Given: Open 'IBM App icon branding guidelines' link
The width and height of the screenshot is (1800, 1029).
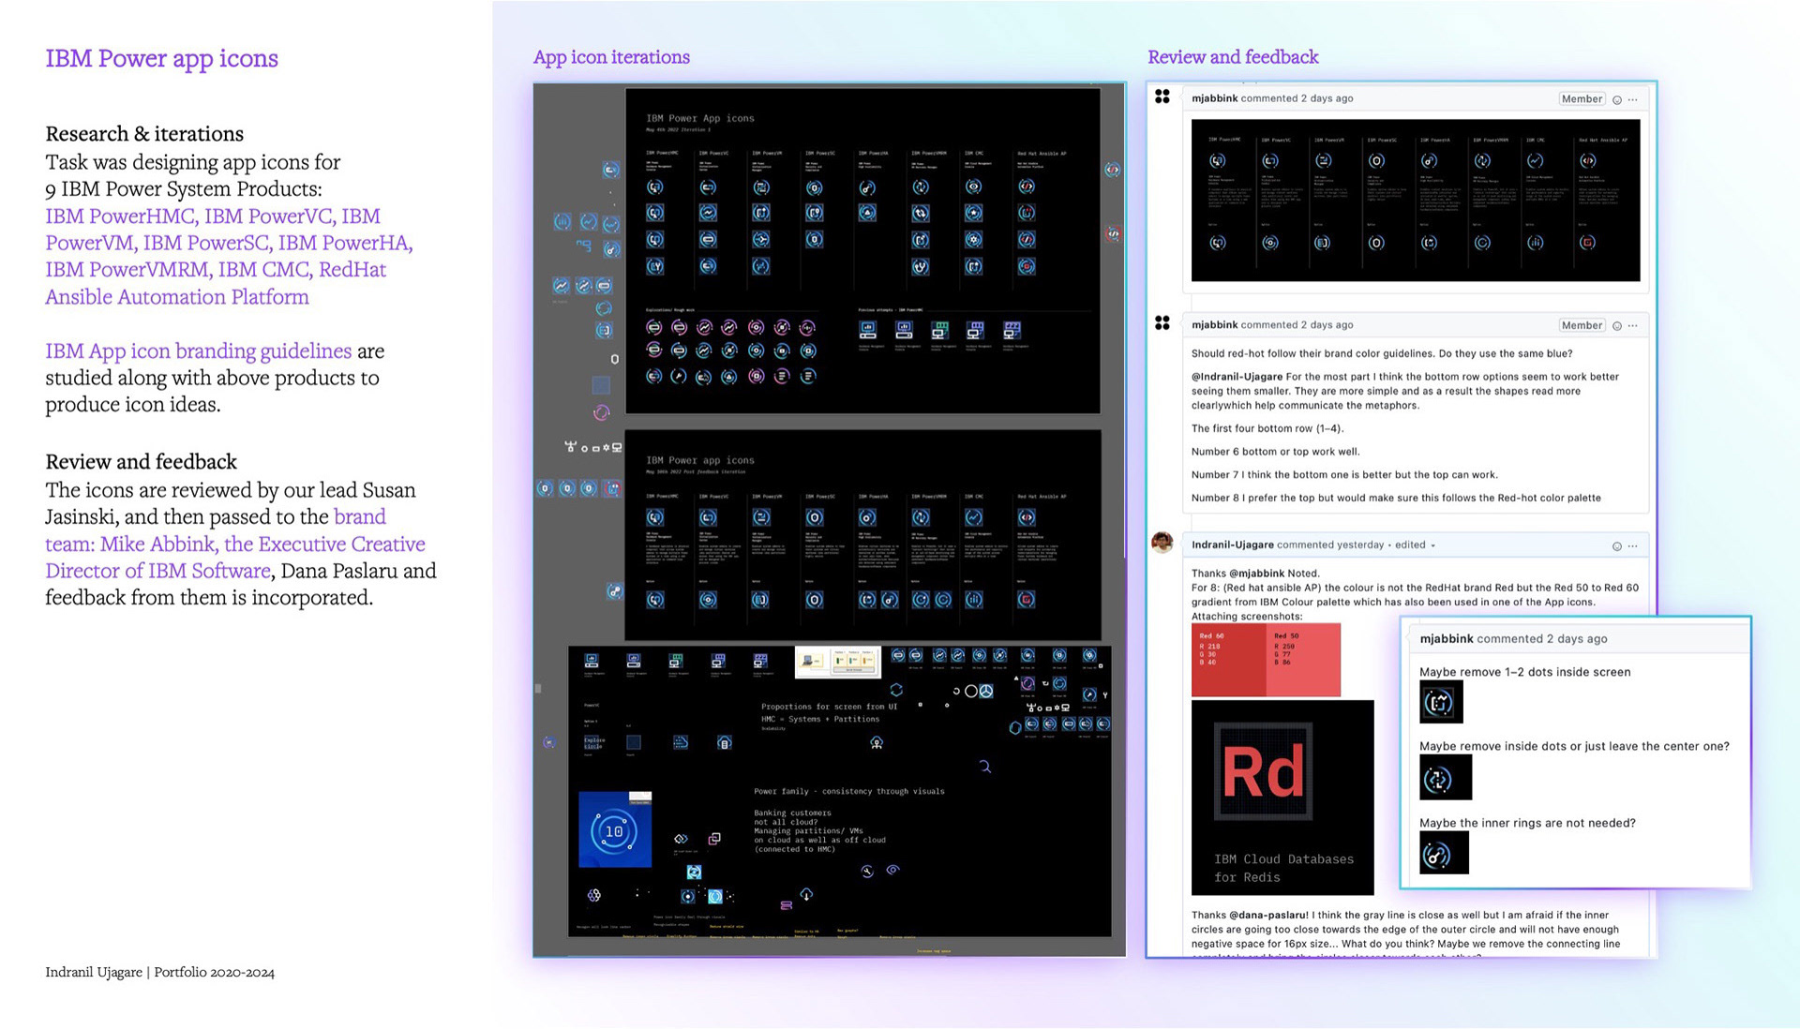Looking at the screenshot, I should [198, 351].
